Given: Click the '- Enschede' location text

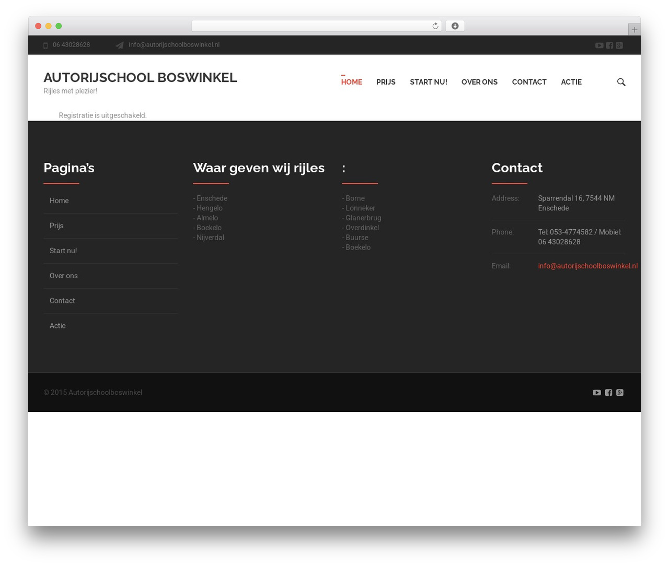Looking at the screenshot, I should (210, 198).
